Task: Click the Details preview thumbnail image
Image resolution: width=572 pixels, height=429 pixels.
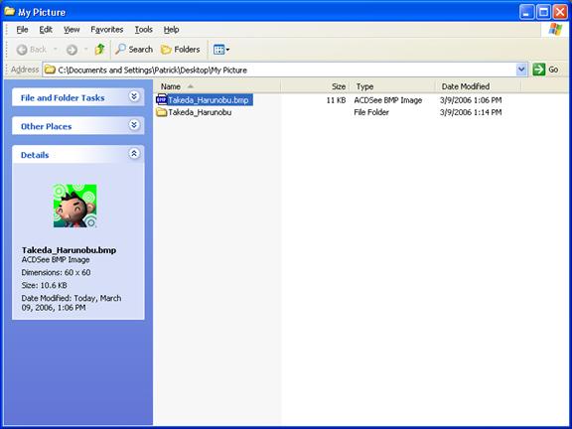Action: [75, 206]
